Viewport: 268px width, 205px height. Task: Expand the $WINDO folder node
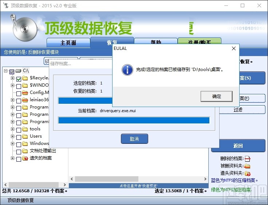(x=12, y=85)
